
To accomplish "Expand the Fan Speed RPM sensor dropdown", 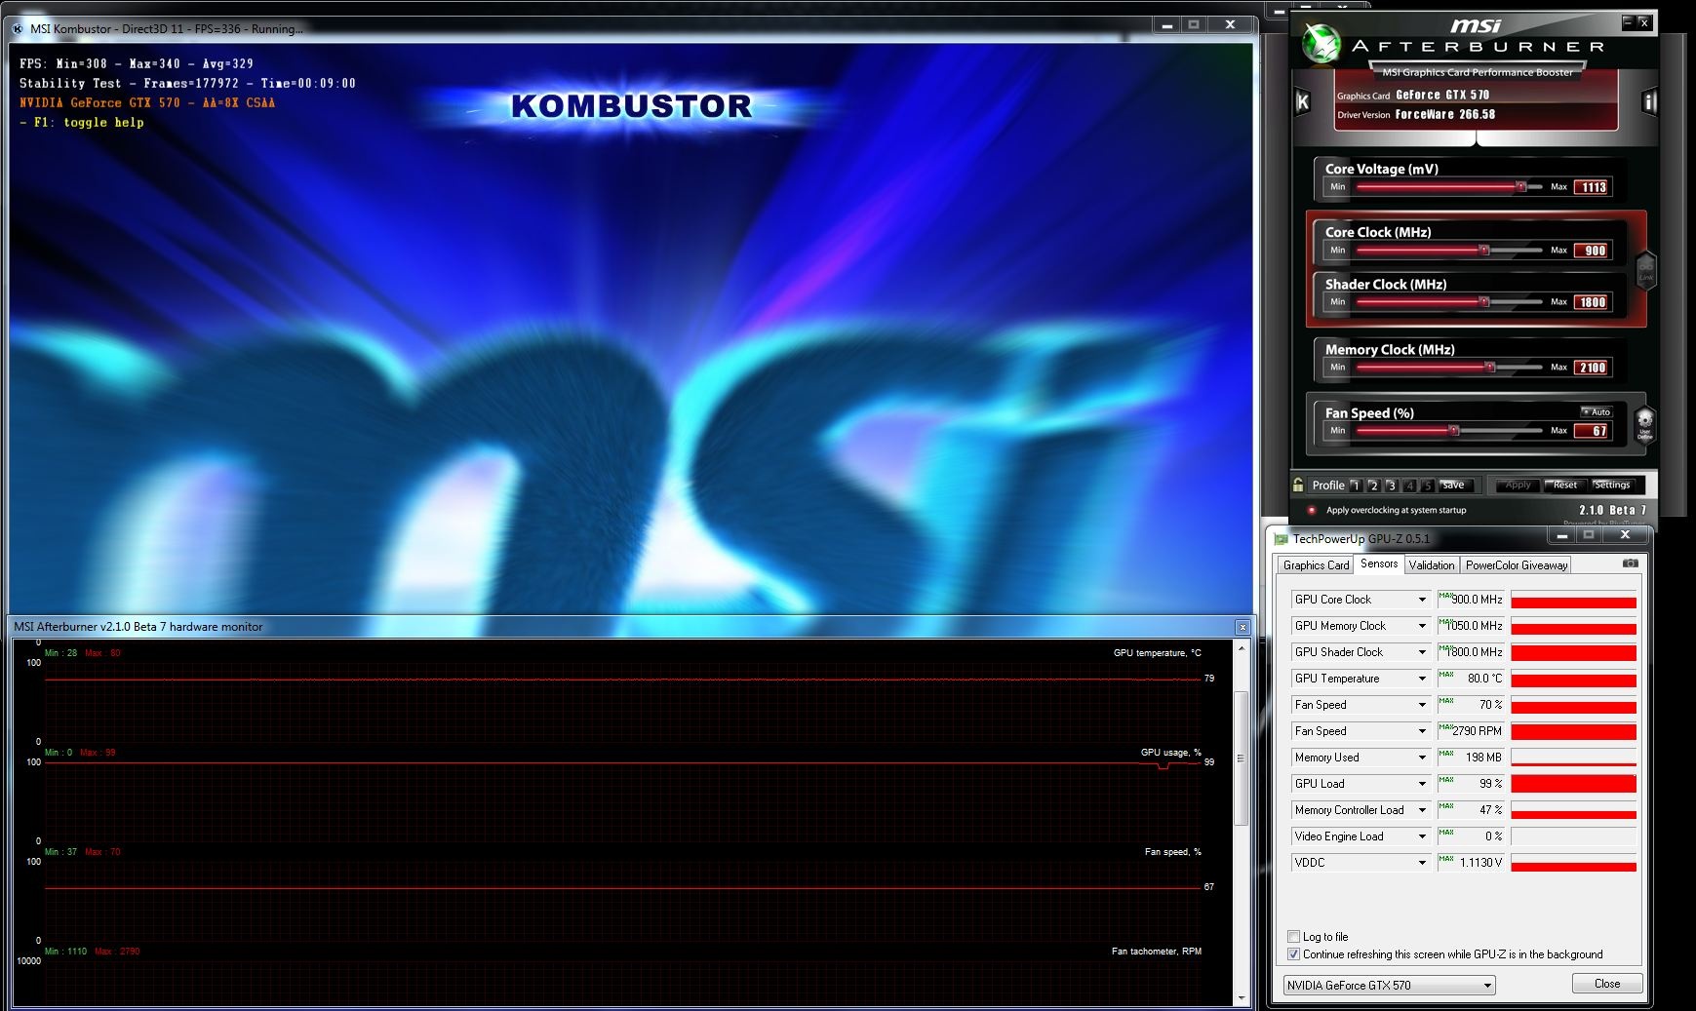I will tap(1422, 731).
